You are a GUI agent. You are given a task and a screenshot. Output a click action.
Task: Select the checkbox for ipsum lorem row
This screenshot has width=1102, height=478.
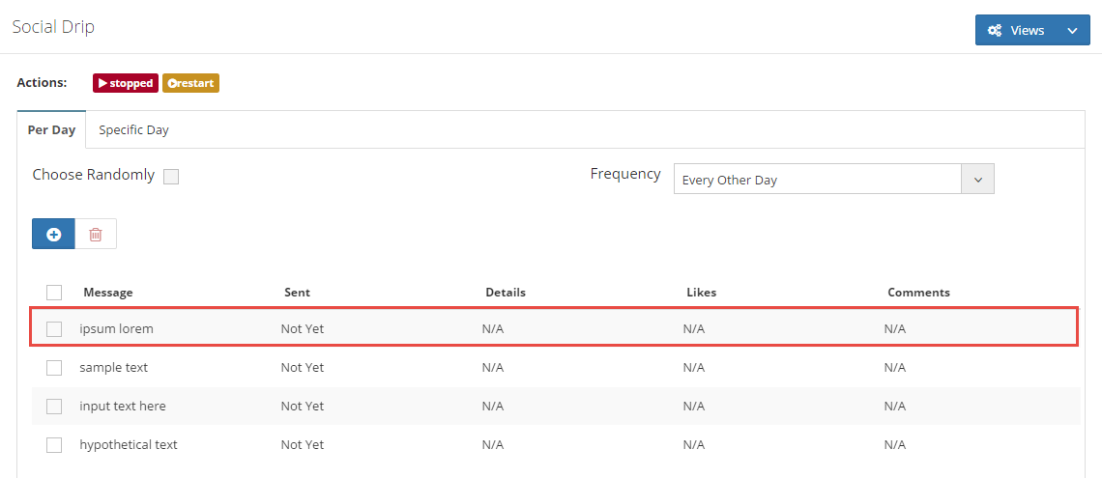(x=54, y=328)
